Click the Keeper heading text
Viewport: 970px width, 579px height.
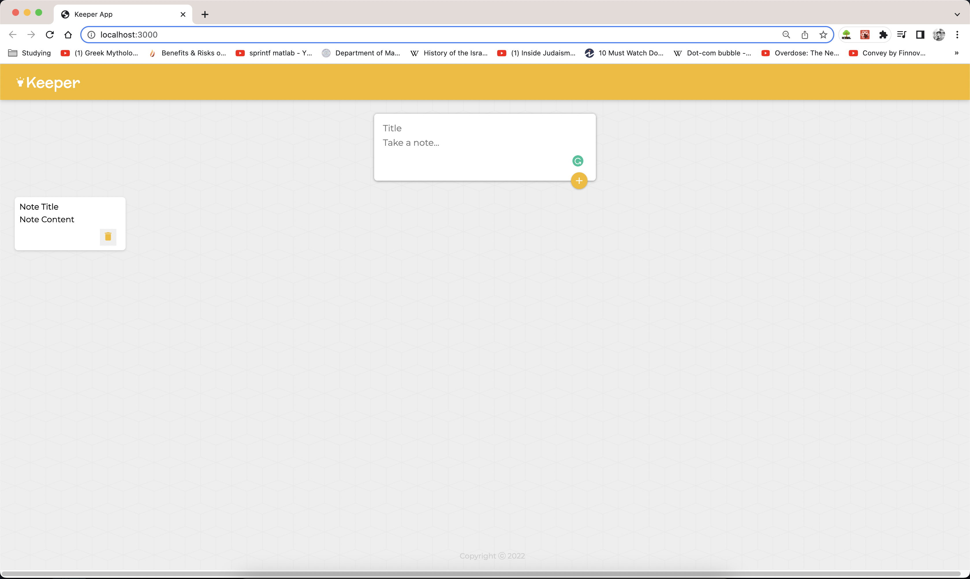[53, 83]
